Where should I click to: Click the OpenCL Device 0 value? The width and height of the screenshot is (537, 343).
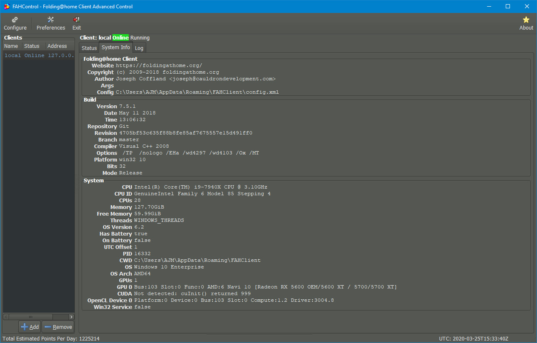click(x=234, y=300)
